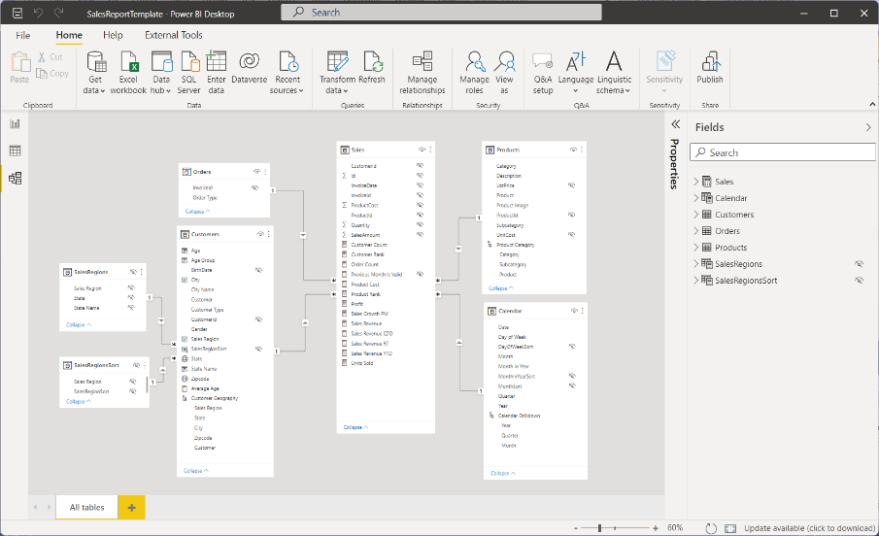The height and width of the screenshot is (536, 879).
Task: Connect to SQL Server
Action: (189, 72)
